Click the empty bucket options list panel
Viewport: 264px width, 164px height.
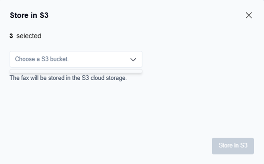(76, 71)
